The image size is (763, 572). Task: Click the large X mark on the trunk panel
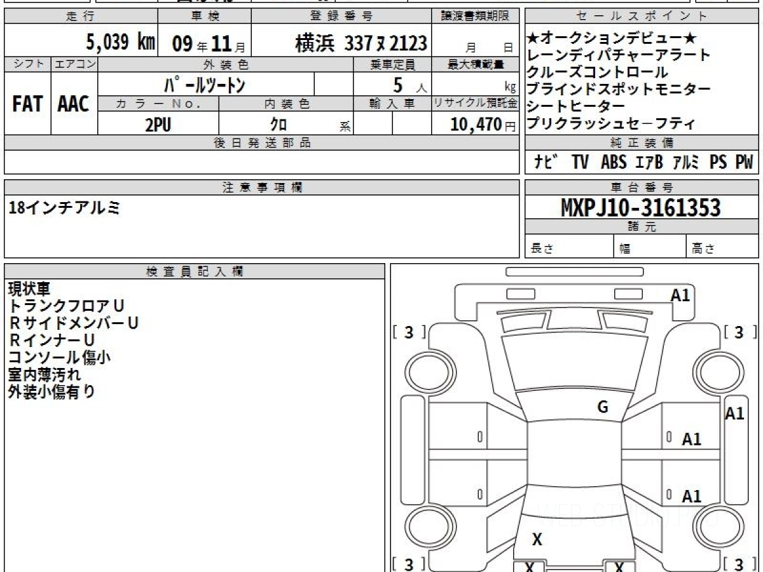(537, 540)
